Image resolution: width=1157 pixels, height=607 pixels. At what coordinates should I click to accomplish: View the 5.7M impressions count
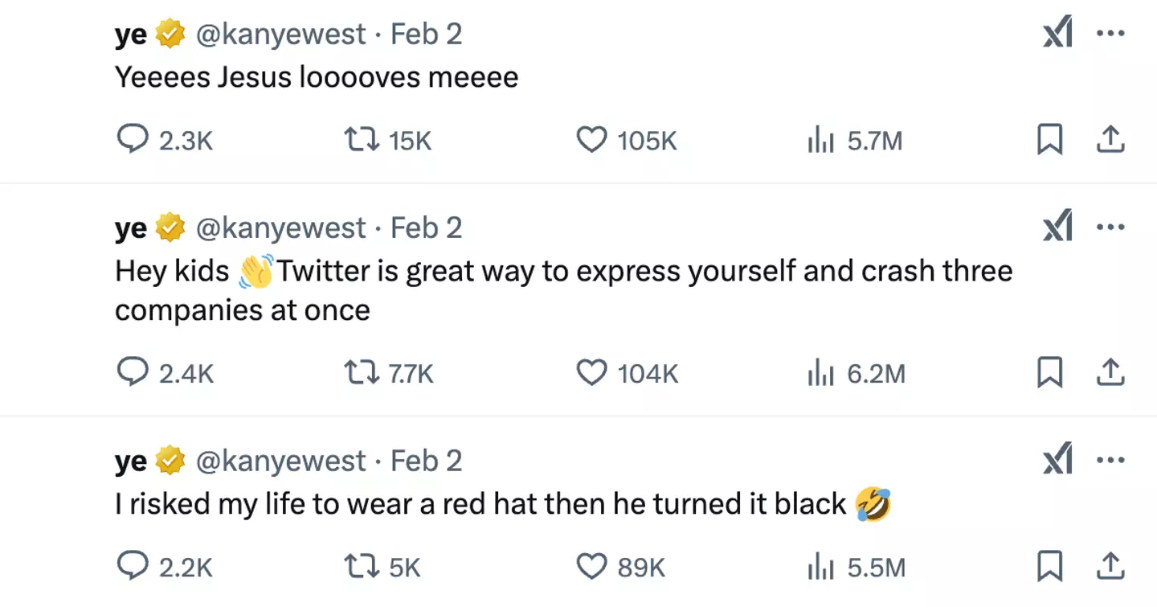tap(876, 140)
